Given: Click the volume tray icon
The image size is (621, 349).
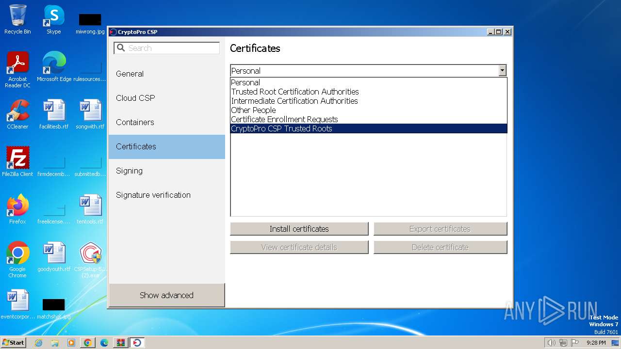Looking at the screenshot, I should coord(551,343).
